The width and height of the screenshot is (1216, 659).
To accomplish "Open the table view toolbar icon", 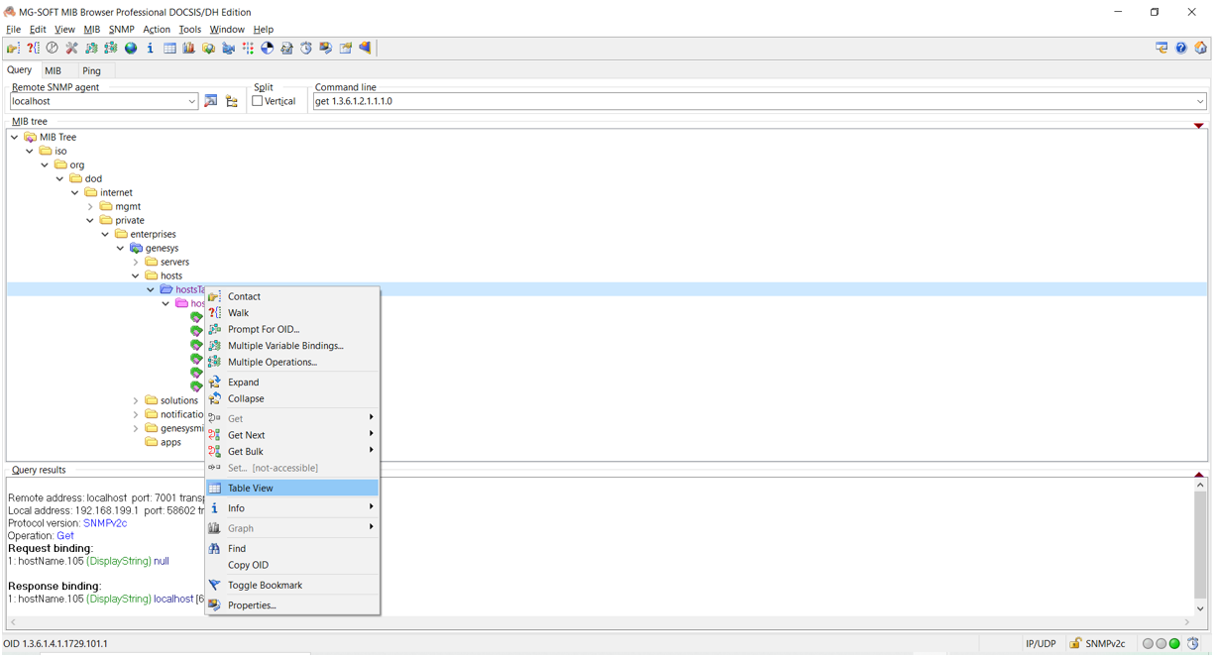I will click(169, 49).
